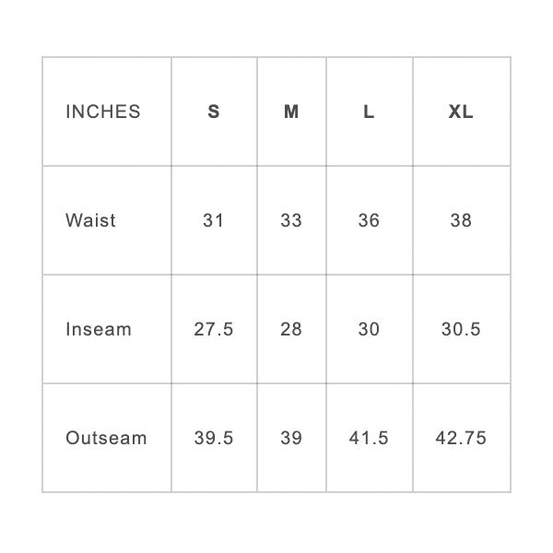Click the inseam value 28
This screenshot has height=553, width=553.
[291, 330]
